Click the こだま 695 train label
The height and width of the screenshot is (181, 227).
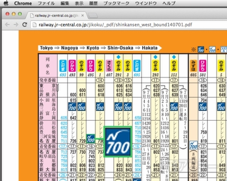pyautogui.click(x=137, y=66)
